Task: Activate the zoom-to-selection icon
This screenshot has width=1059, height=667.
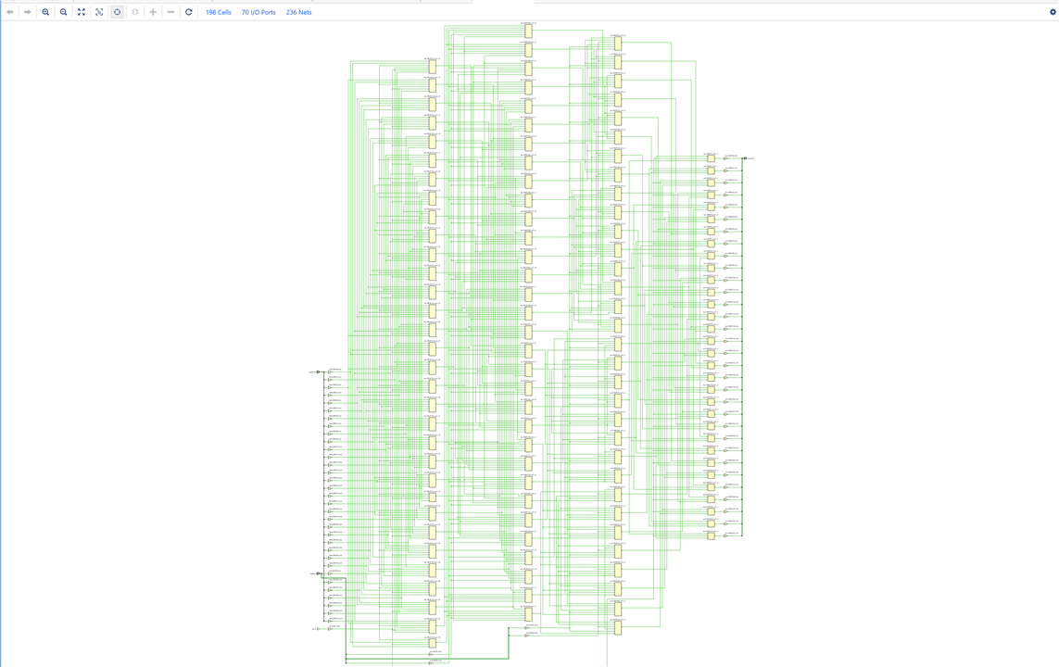Action: point(99,12)
